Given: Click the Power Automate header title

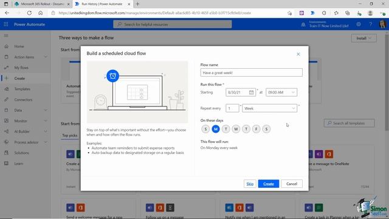Looking at the screenshot, I should pos(30,24).
